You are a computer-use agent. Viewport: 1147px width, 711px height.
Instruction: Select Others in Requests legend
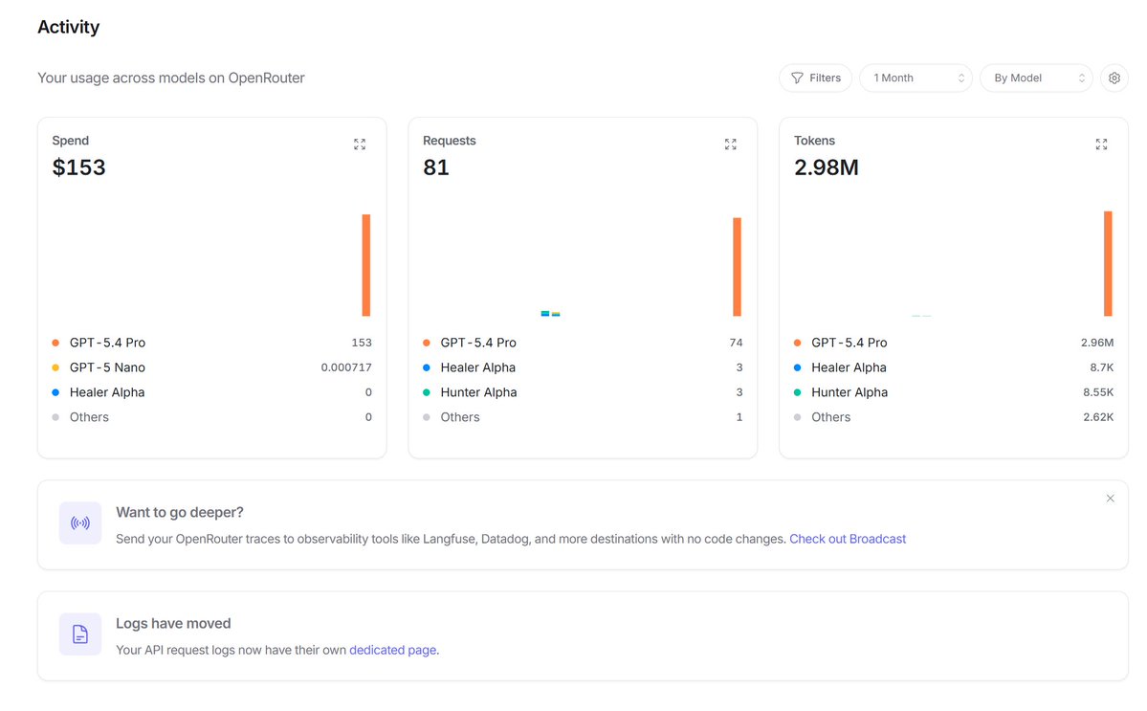point(460,417)
